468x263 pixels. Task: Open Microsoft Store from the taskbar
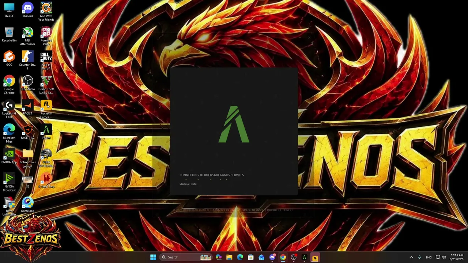coord(251,257)
